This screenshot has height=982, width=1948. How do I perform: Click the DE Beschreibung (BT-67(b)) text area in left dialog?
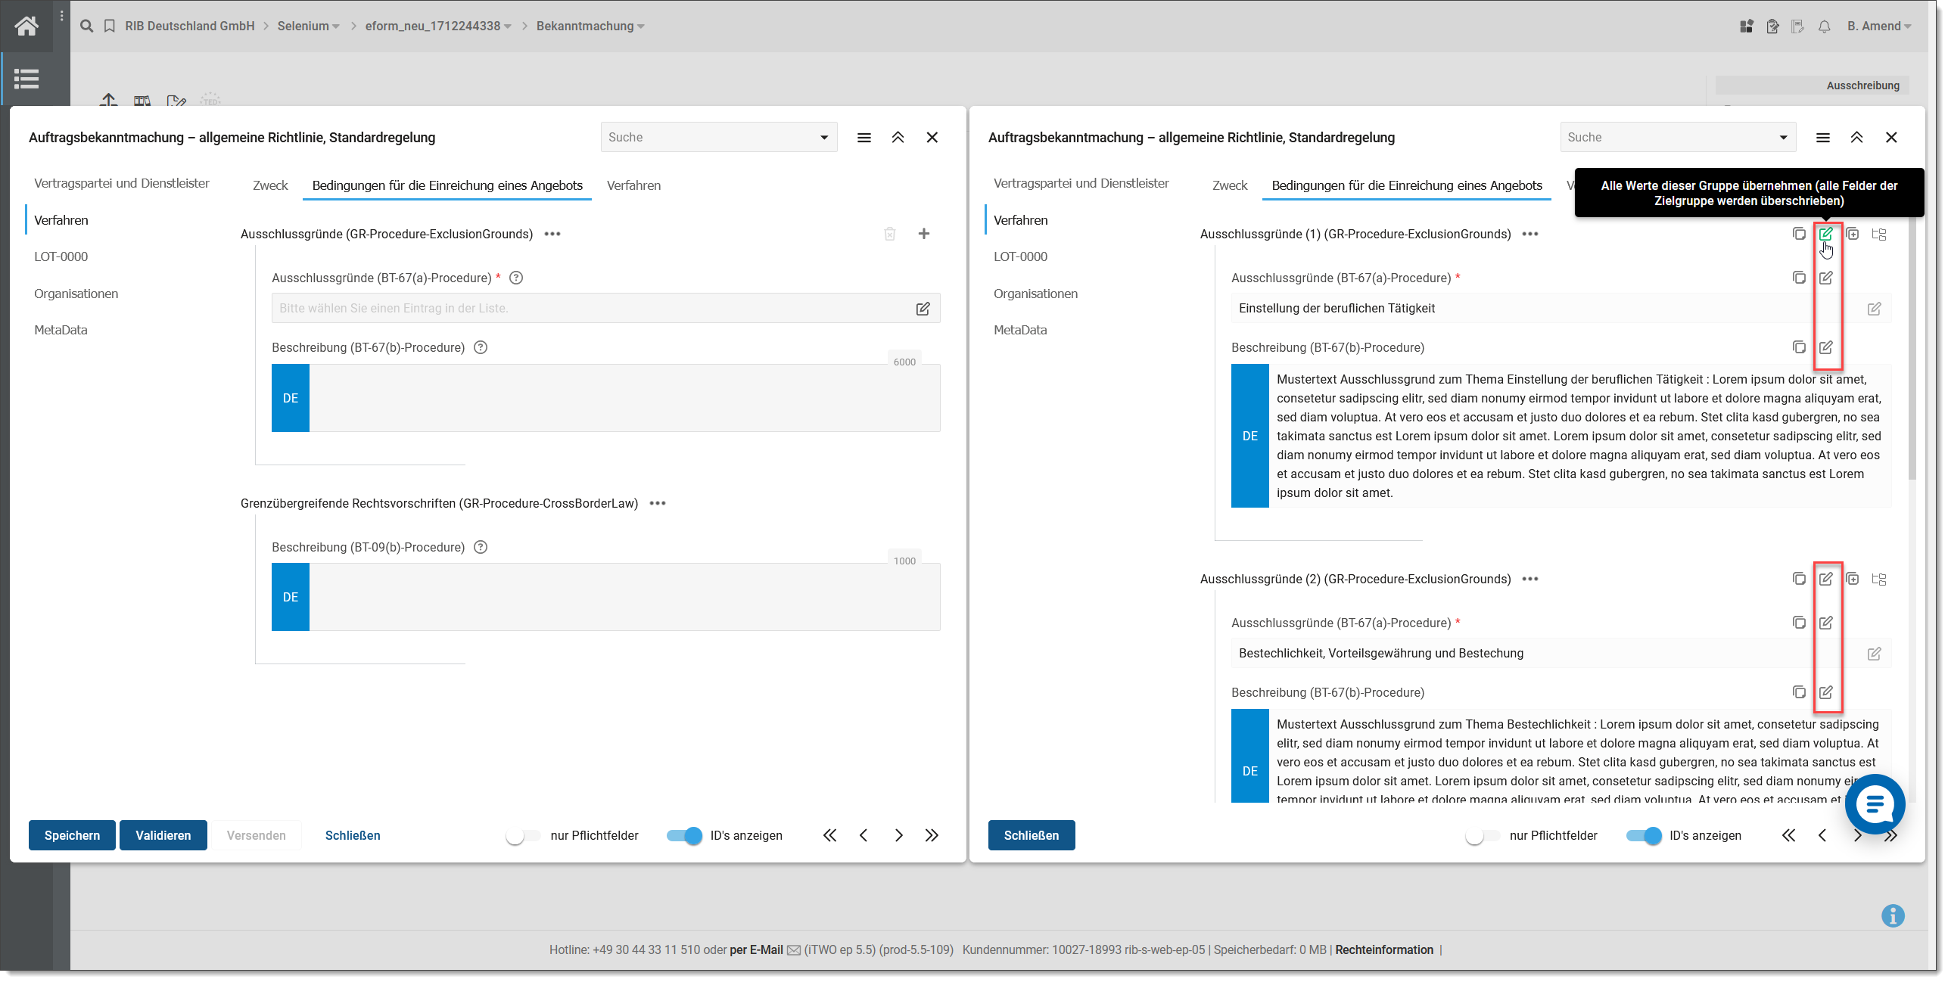coord(624,398)
